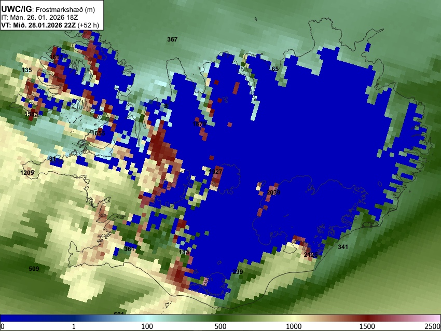Select the "1500" tick on the color scale
The image size is (441, 331).
367,326
